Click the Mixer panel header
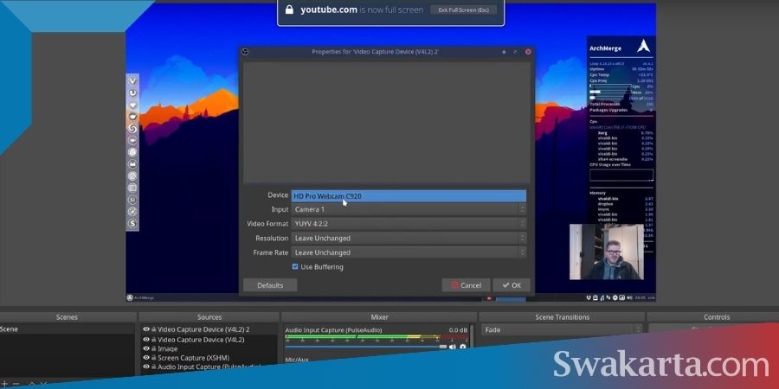 [380, 317]
